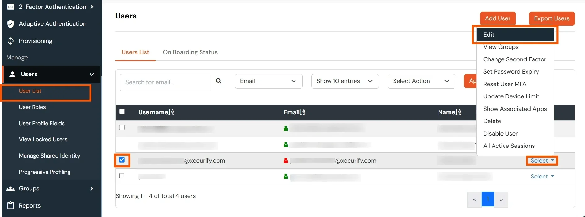Collapse the Users sidebar section chevron
Image resolution: width=585 pixels, height=217 pixels.
(x=91, y=74)
